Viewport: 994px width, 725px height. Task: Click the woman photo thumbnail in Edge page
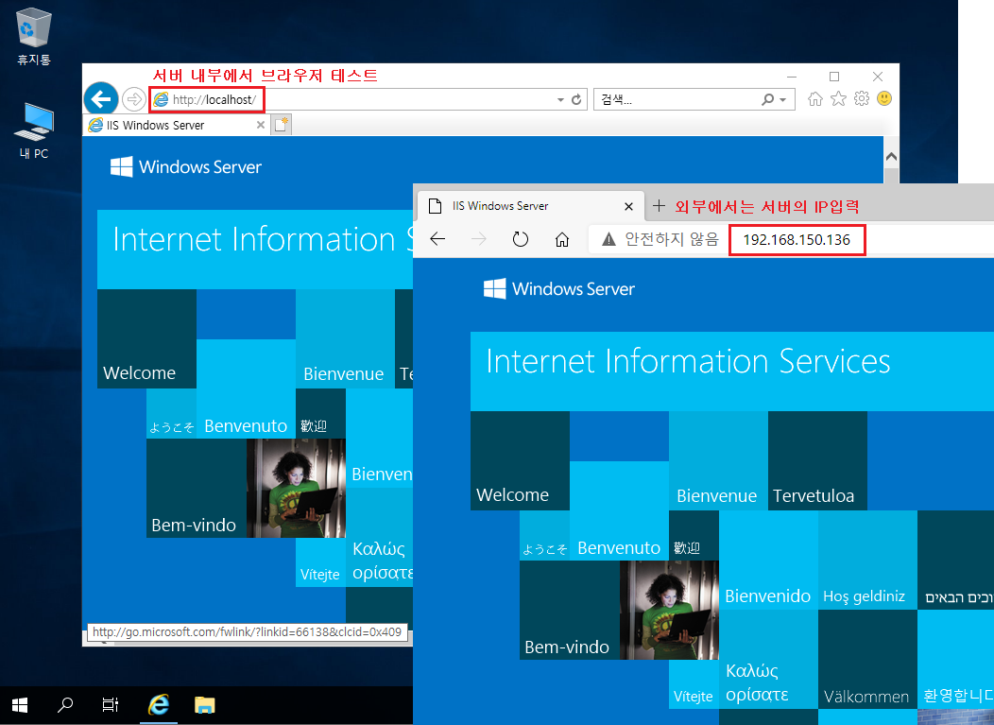(x=669, y=611)
